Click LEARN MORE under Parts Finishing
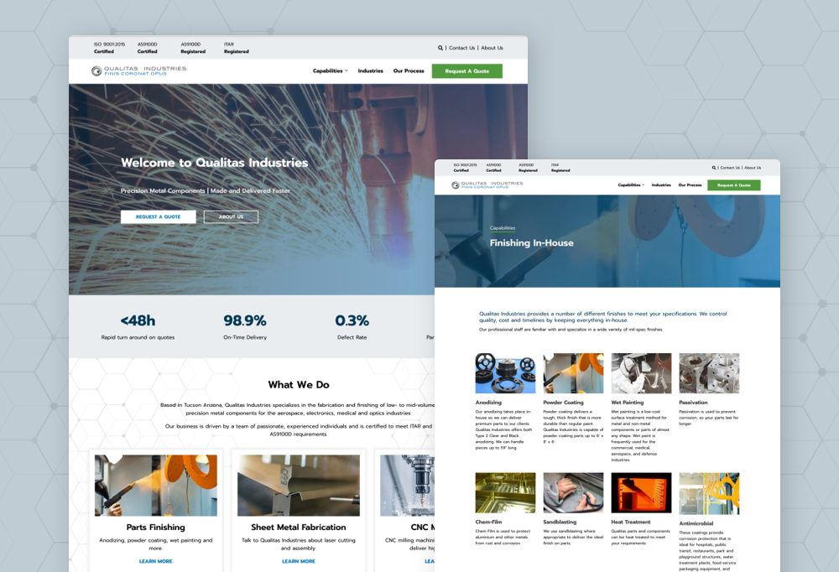Image resolution: width=839 pixels, height=572 pixels. pyautogui.click(x=156, y=561)
